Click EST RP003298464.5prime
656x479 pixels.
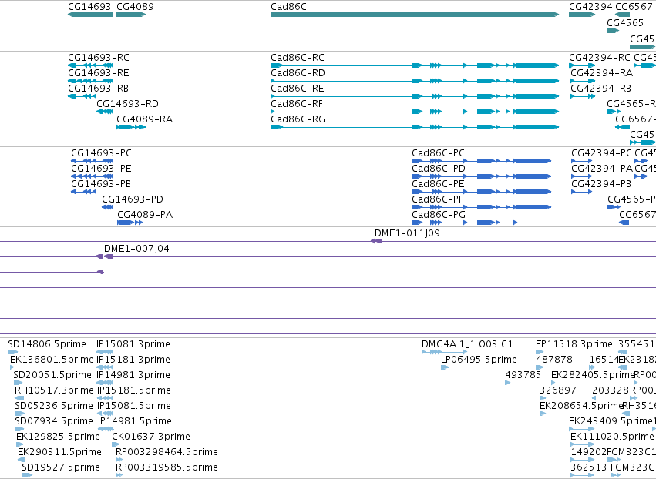tap(119, 460)
